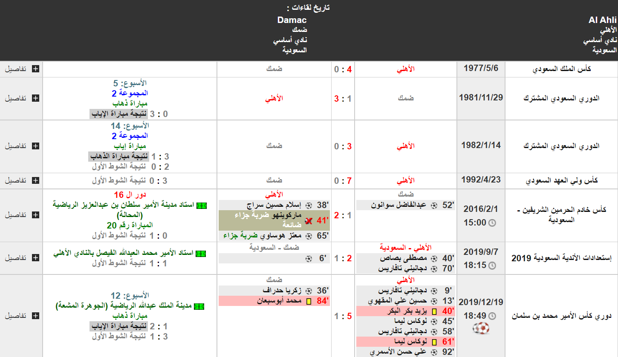Click the yellow card icon beside محمد أبوسبعان
The height and width of the screenshot is (357, 618).
pos(309,301)
